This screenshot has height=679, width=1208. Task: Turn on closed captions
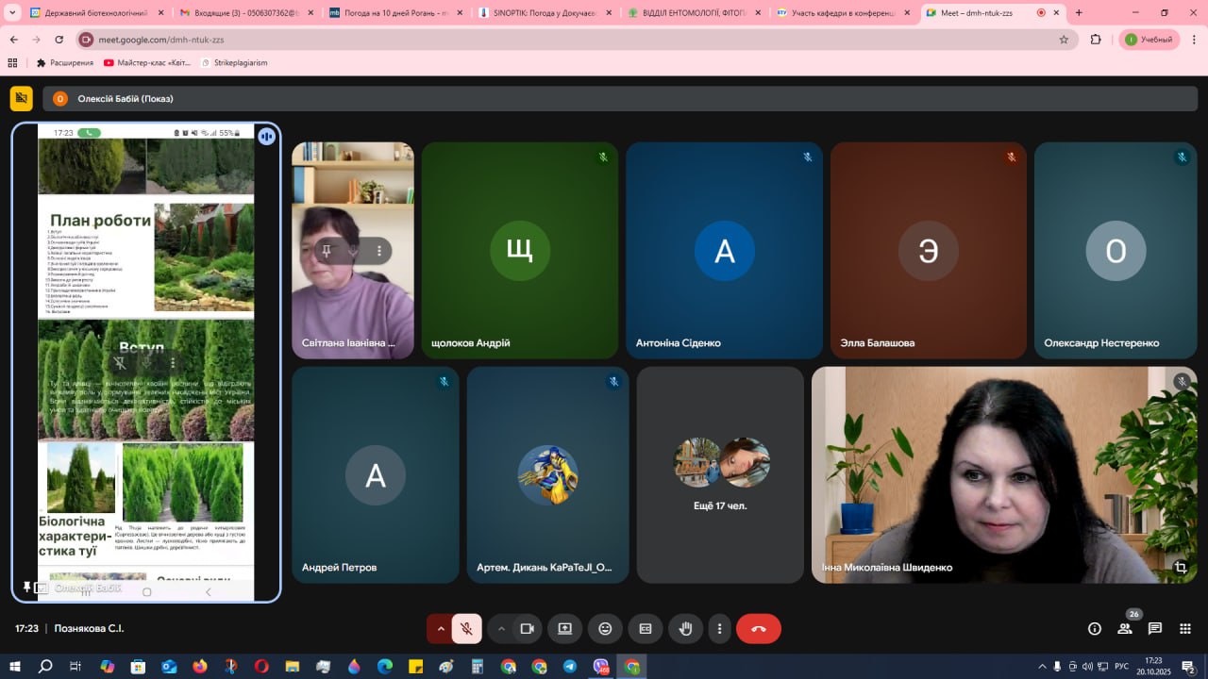point(646,629)
